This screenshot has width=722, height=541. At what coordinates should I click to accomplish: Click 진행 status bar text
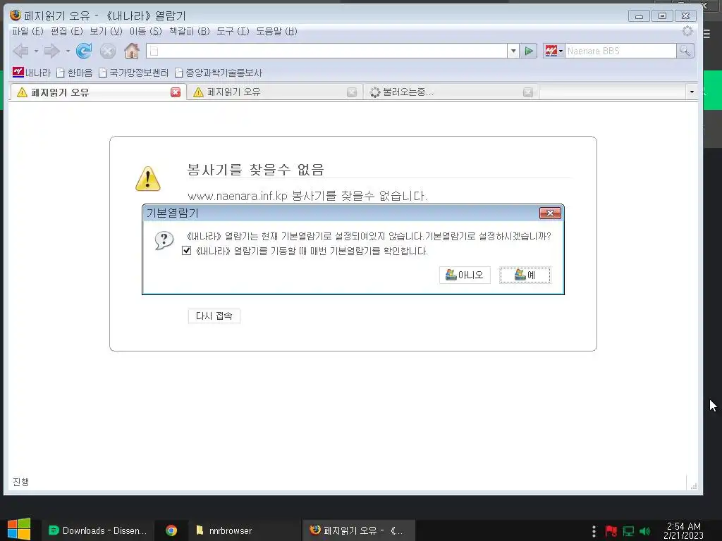[x=20, y=482]
